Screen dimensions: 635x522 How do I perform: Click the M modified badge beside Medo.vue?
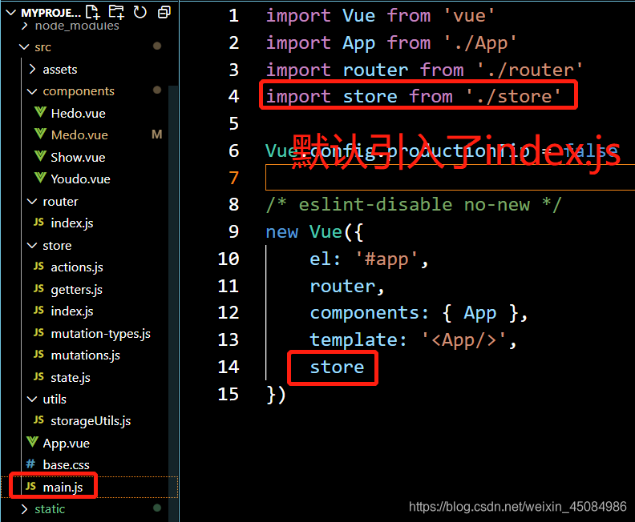(156, 135)
